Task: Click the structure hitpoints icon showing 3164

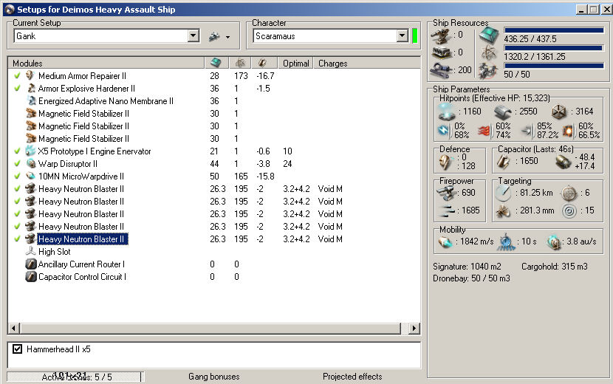Action: pos(559,112)
